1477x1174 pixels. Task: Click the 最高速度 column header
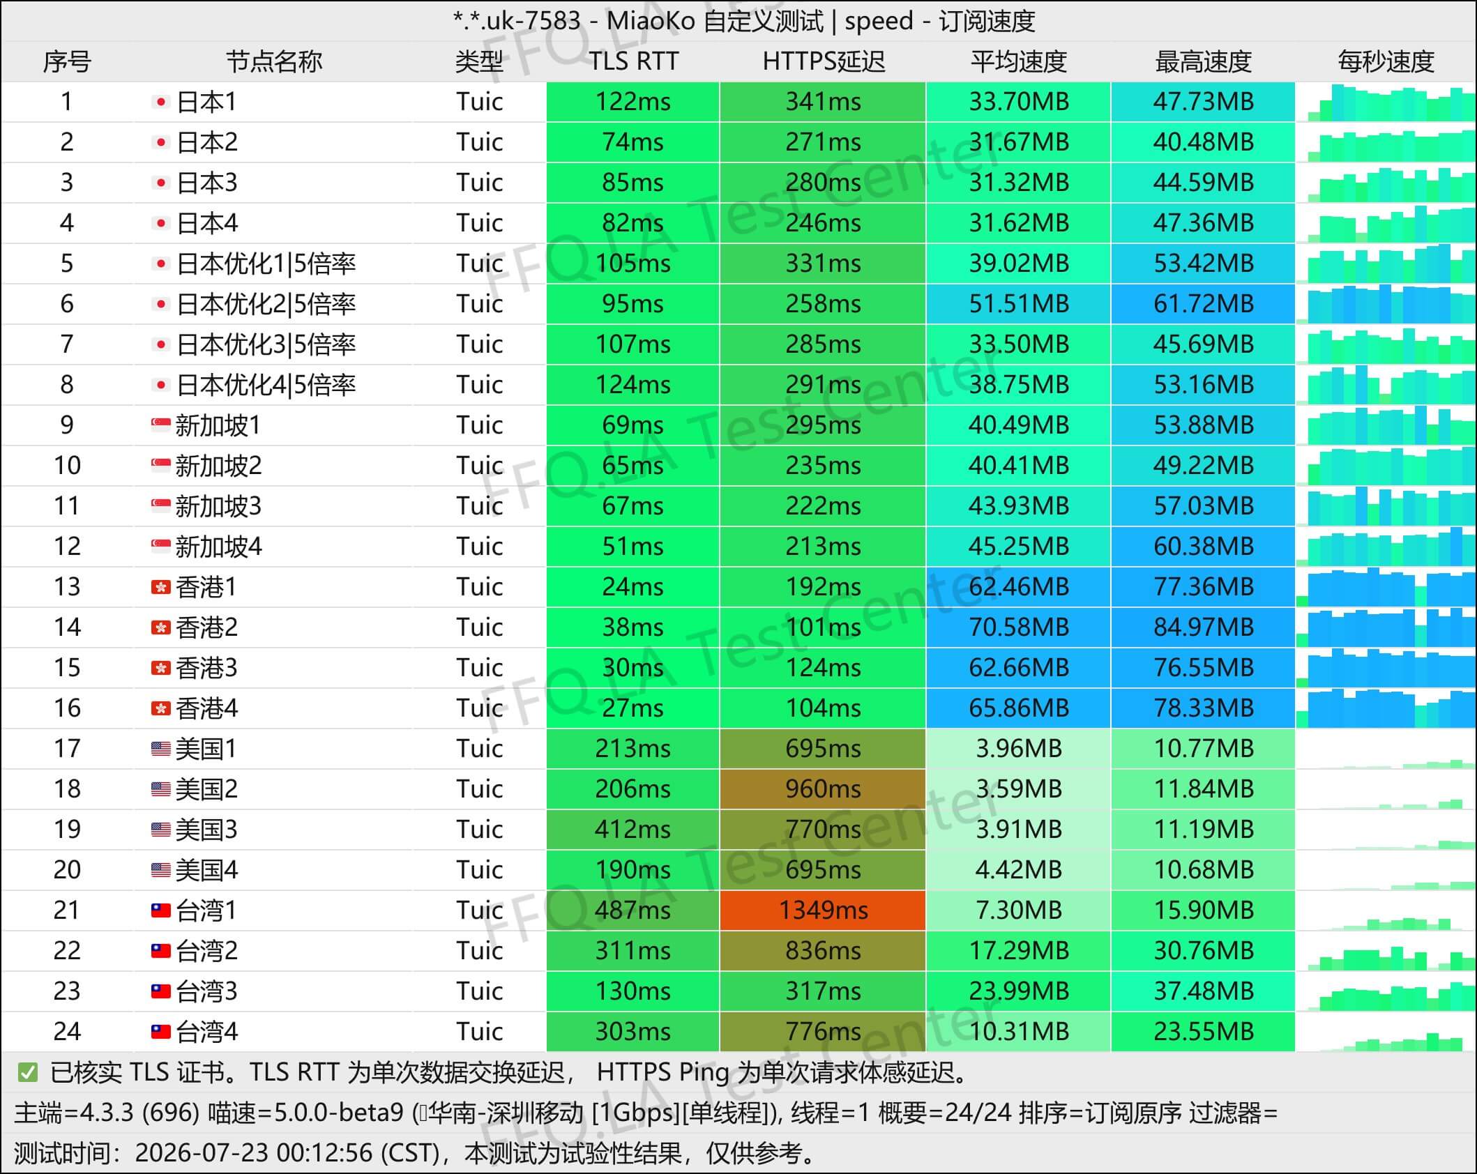[x=1204, y=62]
